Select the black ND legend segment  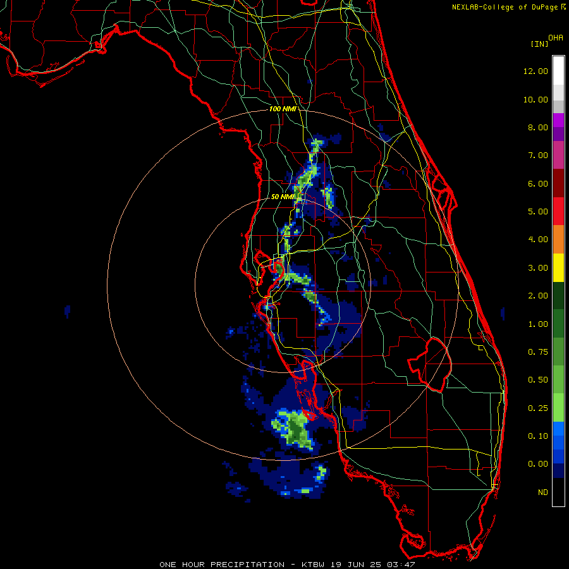[x=558, y=492]
